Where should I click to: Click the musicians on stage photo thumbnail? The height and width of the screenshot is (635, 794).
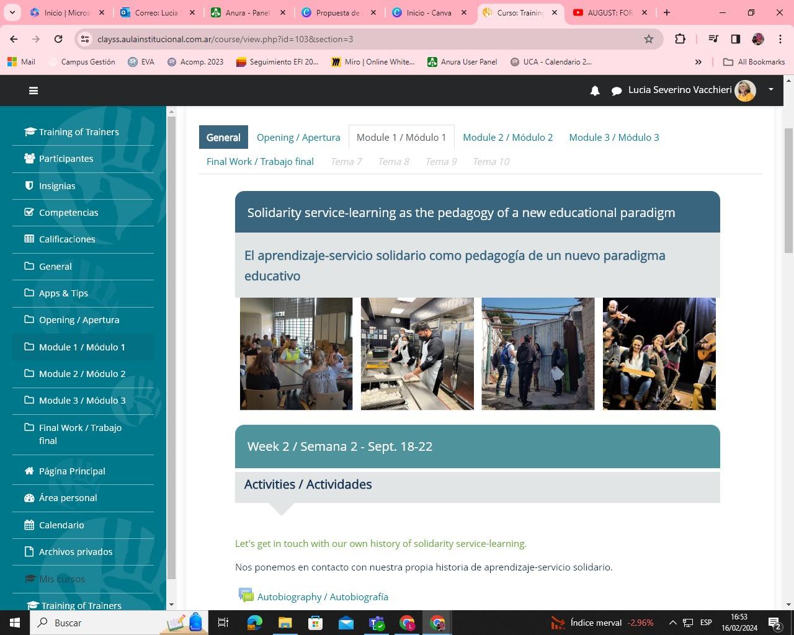tap(659, 353)
